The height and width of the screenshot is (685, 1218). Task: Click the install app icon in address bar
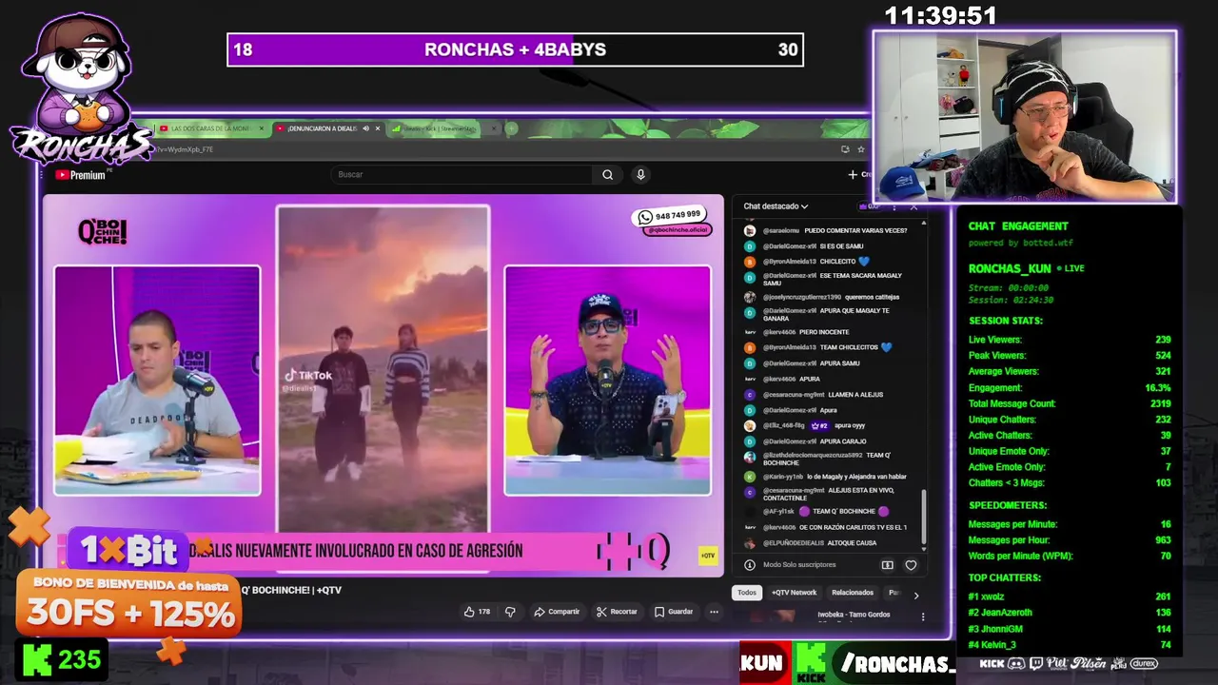pyautogui.click(x=845, y=149)
